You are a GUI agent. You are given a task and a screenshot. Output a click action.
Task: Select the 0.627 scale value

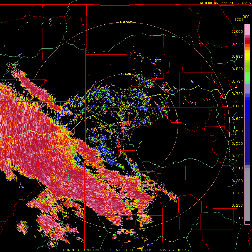237,119
